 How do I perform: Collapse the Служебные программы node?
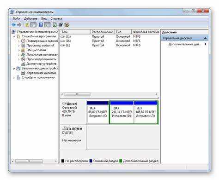[14, 36]
